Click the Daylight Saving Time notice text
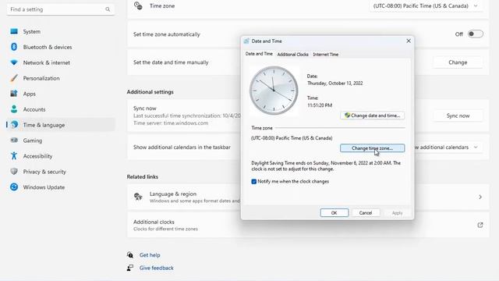The height and width of the screenshot is (281, 499). pos(326,166)
